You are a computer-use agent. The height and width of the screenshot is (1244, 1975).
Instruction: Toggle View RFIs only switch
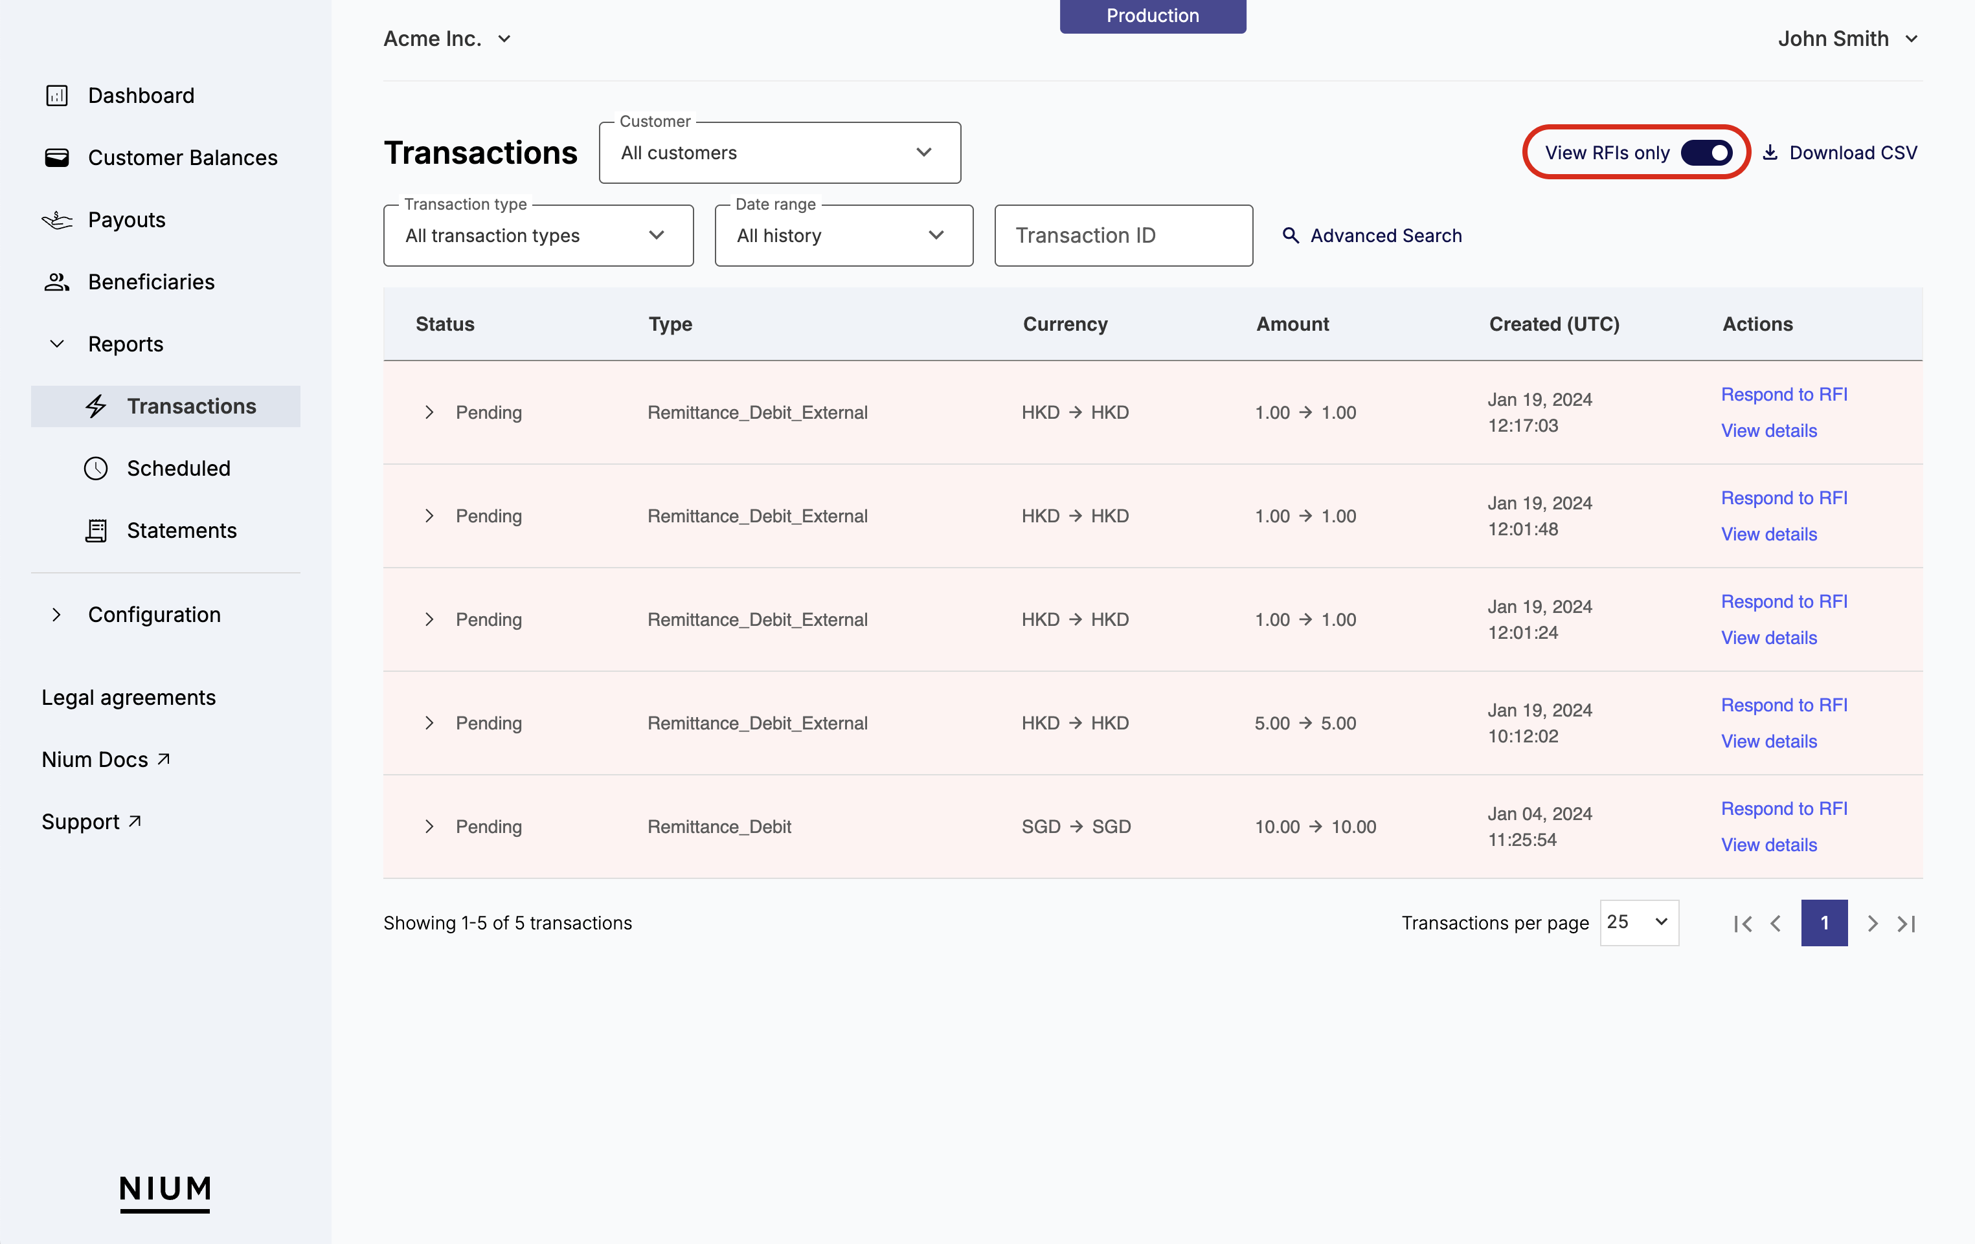point(1706,153)
